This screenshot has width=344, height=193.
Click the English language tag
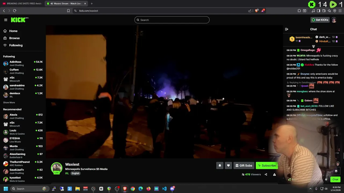click(76, 173)
